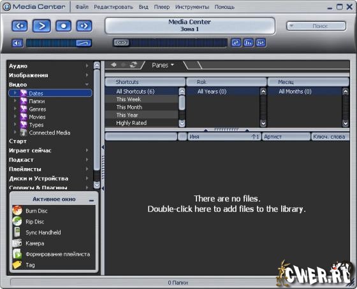Open the Вид menu
This screenshot has height=289, width=357.
click(x=143, y=7)
